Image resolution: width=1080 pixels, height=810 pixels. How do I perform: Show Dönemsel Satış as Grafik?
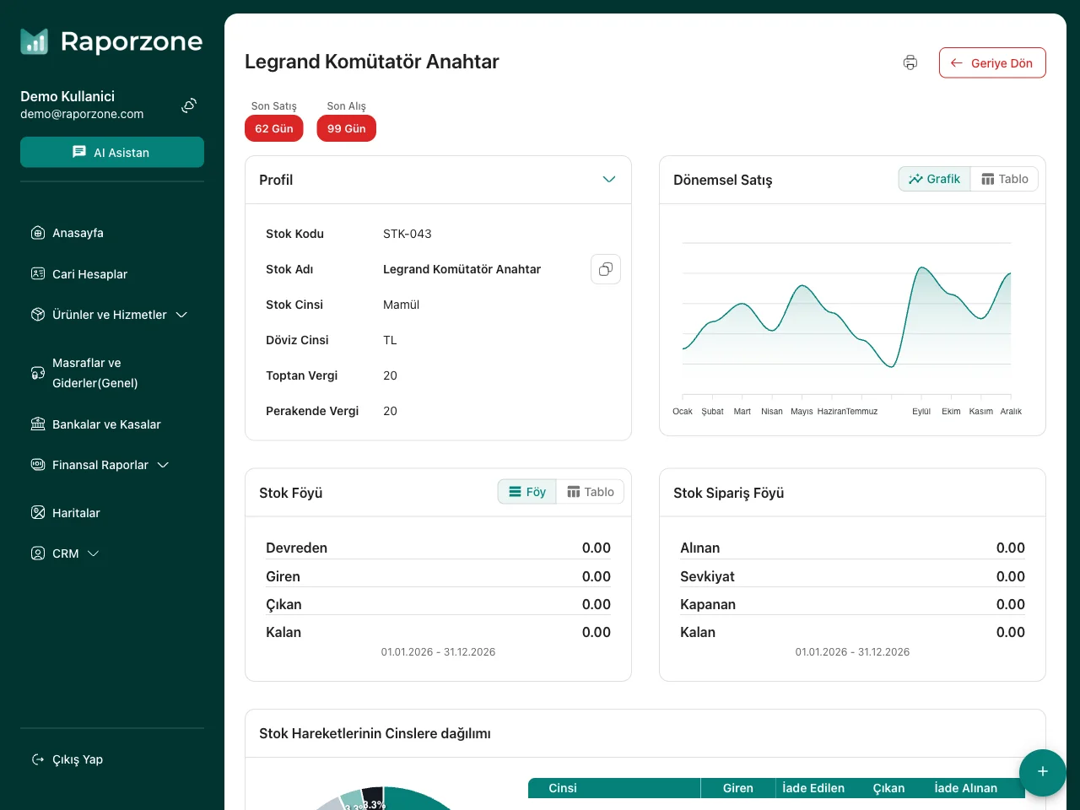coord(934,179)
